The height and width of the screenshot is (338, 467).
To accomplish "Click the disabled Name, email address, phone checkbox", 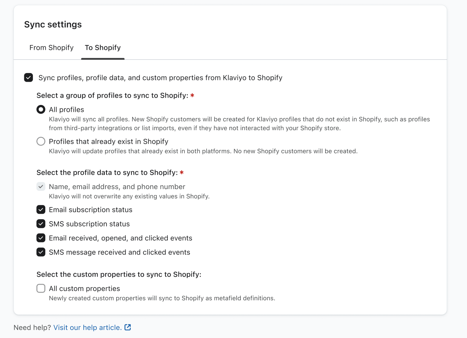I will pyautogui.click(x=41, y=187).
